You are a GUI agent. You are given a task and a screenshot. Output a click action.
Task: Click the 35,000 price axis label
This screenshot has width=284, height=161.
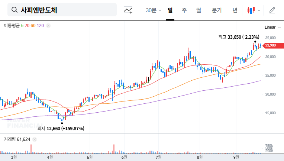point(270,38)
